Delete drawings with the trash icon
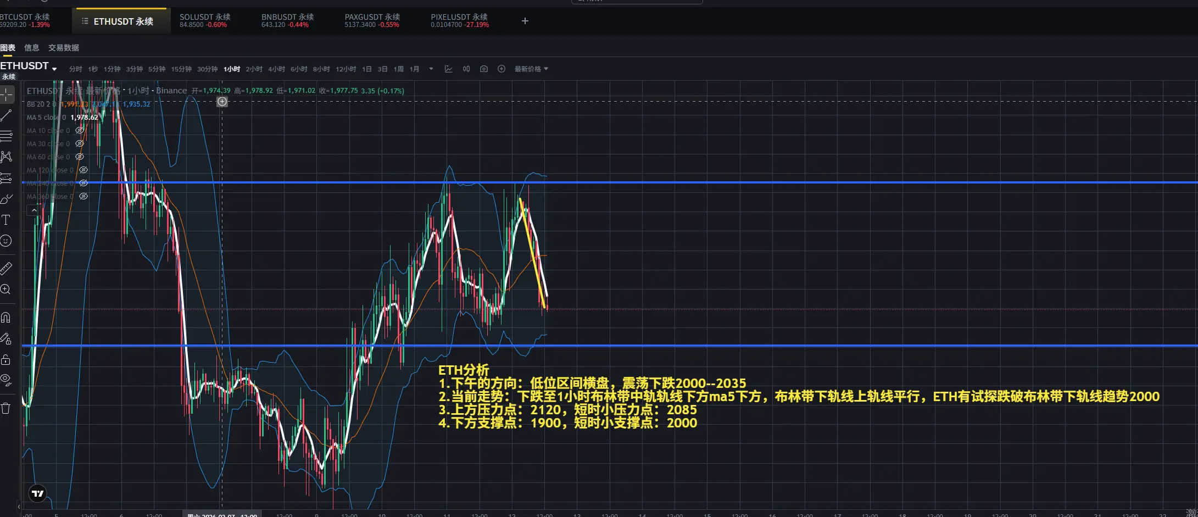 pyautogui.click(x=6, y=408)
